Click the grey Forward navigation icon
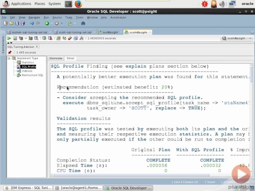The height and width of the screenshot is (191, 255). point(57,23)
